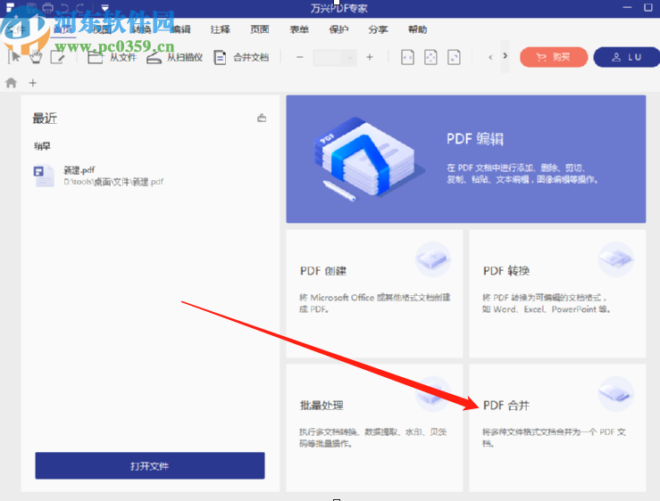Add a new tab with plus
The width and height of the screenshot is (660, 501).
[33, 83]
